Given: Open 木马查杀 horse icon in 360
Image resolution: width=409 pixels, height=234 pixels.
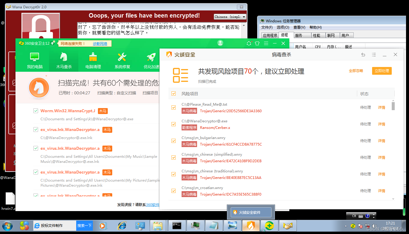Looking at the screenshot, I should click(64, 60).
